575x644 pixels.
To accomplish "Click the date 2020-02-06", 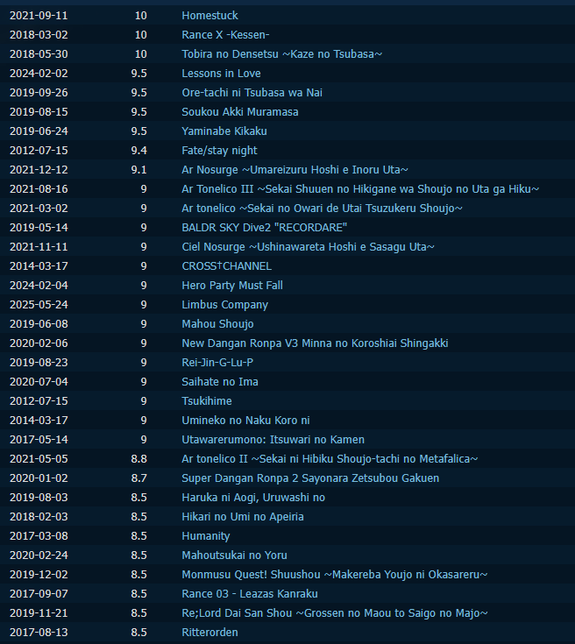I will 39,343.
